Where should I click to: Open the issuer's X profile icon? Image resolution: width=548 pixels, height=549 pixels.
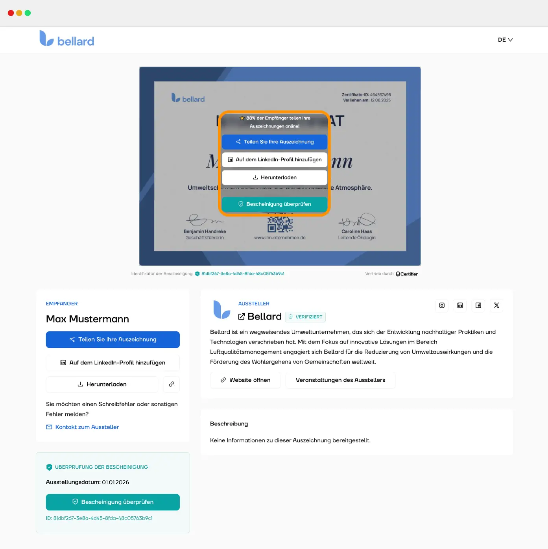[x=496, y=305]
